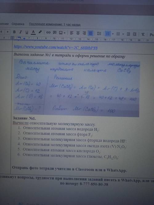Image resolution: width=154 pixels, height=205 pixels.
Task: Click the line about глюкозы C6H12O6
Action: click(71, 156)
